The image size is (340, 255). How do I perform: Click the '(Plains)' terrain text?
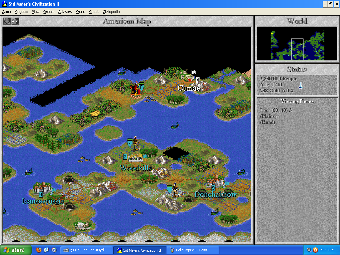pyautogui.click(x=268, y=116)
